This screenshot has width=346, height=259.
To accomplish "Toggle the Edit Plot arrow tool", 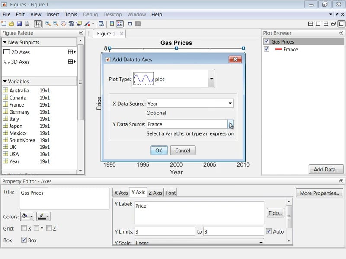I will pyautogui.click(x=38, y=24).
